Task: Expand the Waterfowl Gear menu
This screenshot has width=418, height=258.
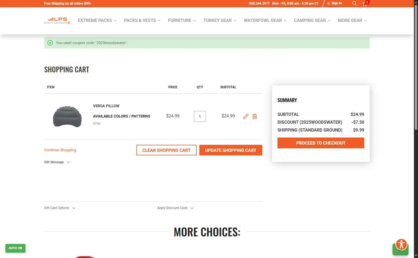Action: (x=265, y=21)
